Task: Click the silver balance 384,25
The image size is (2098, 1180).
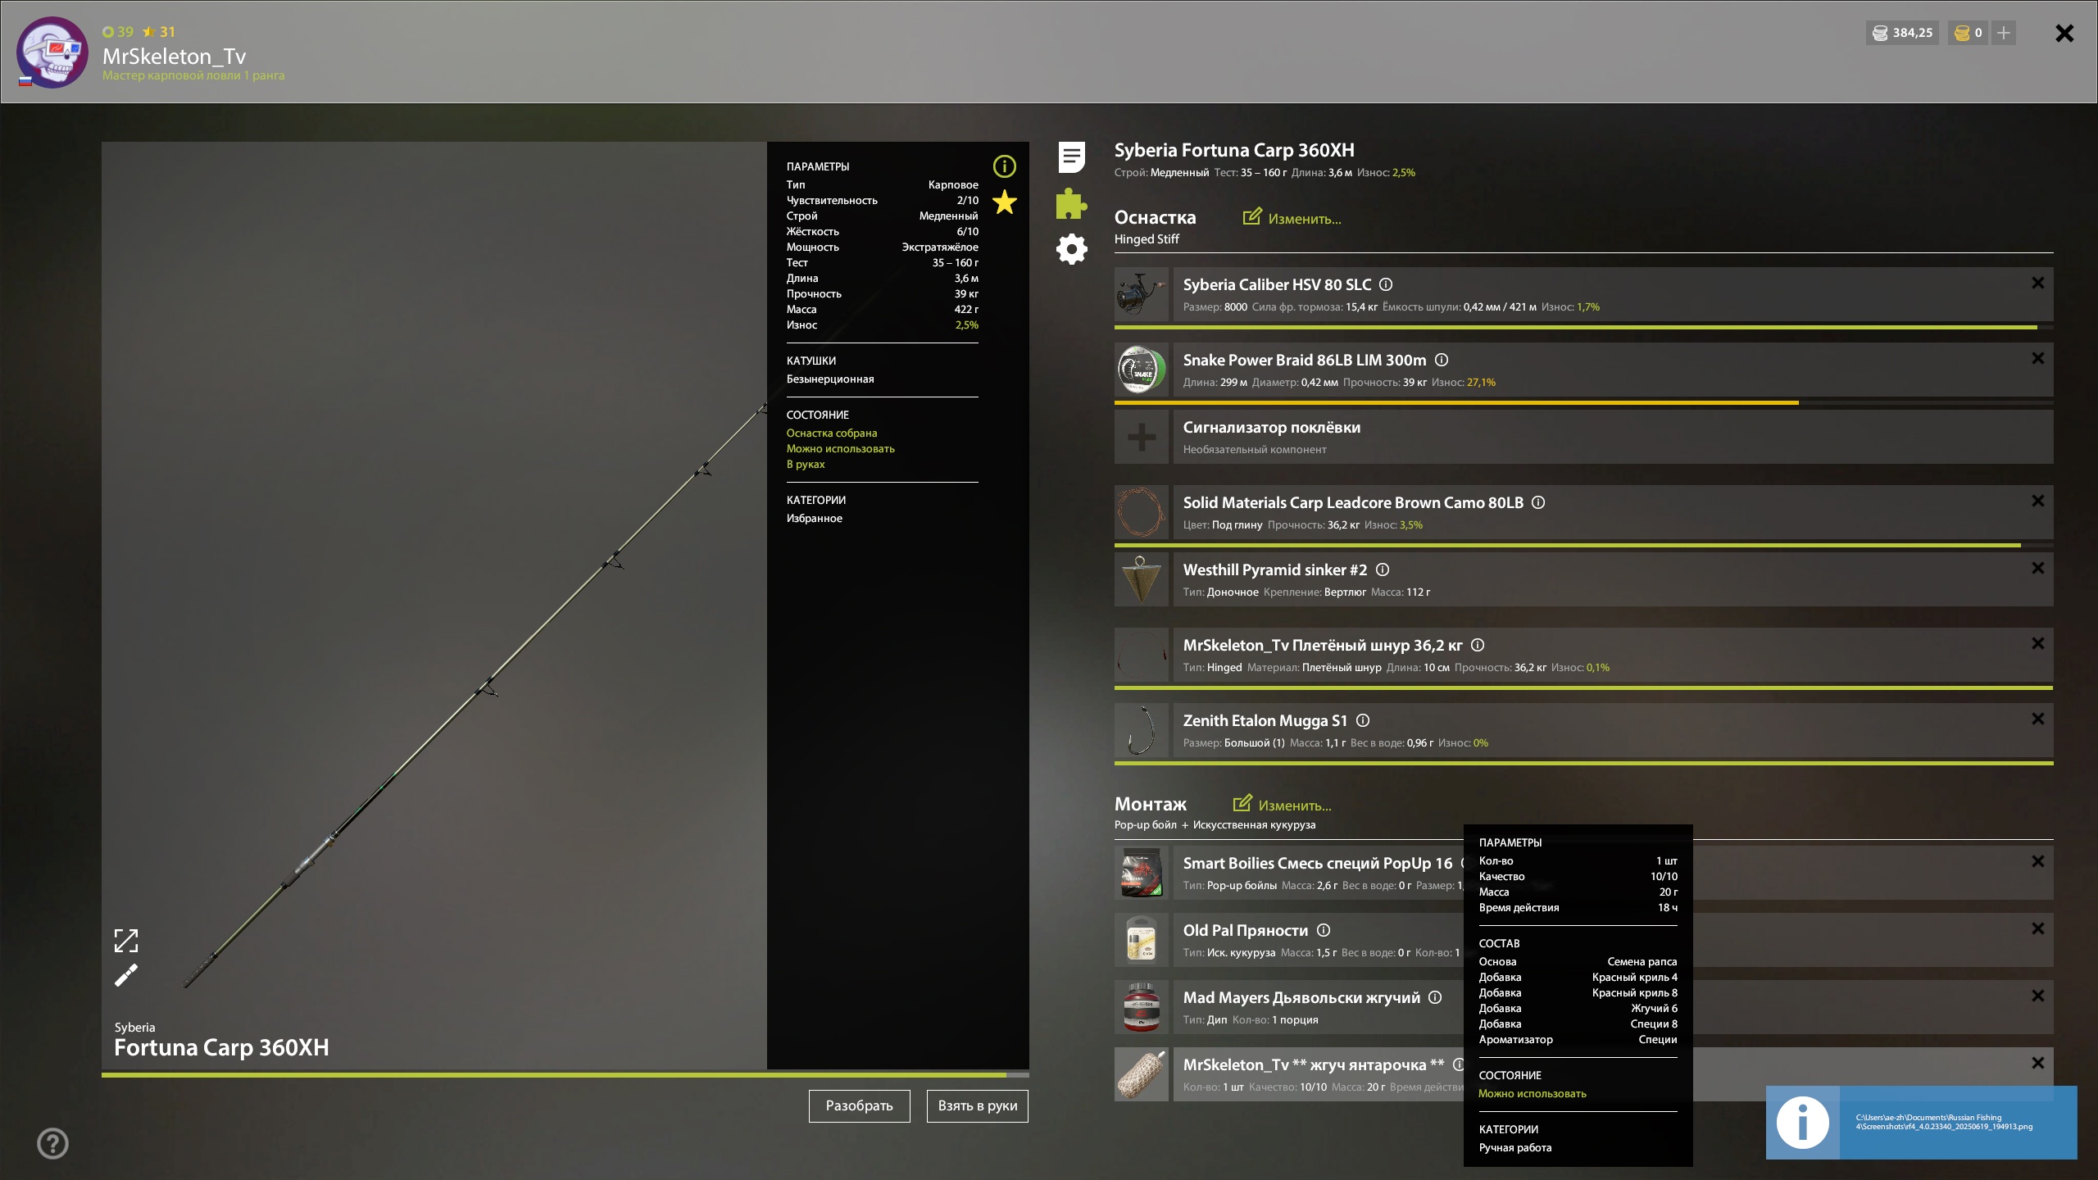Action: coord(1902,33)
